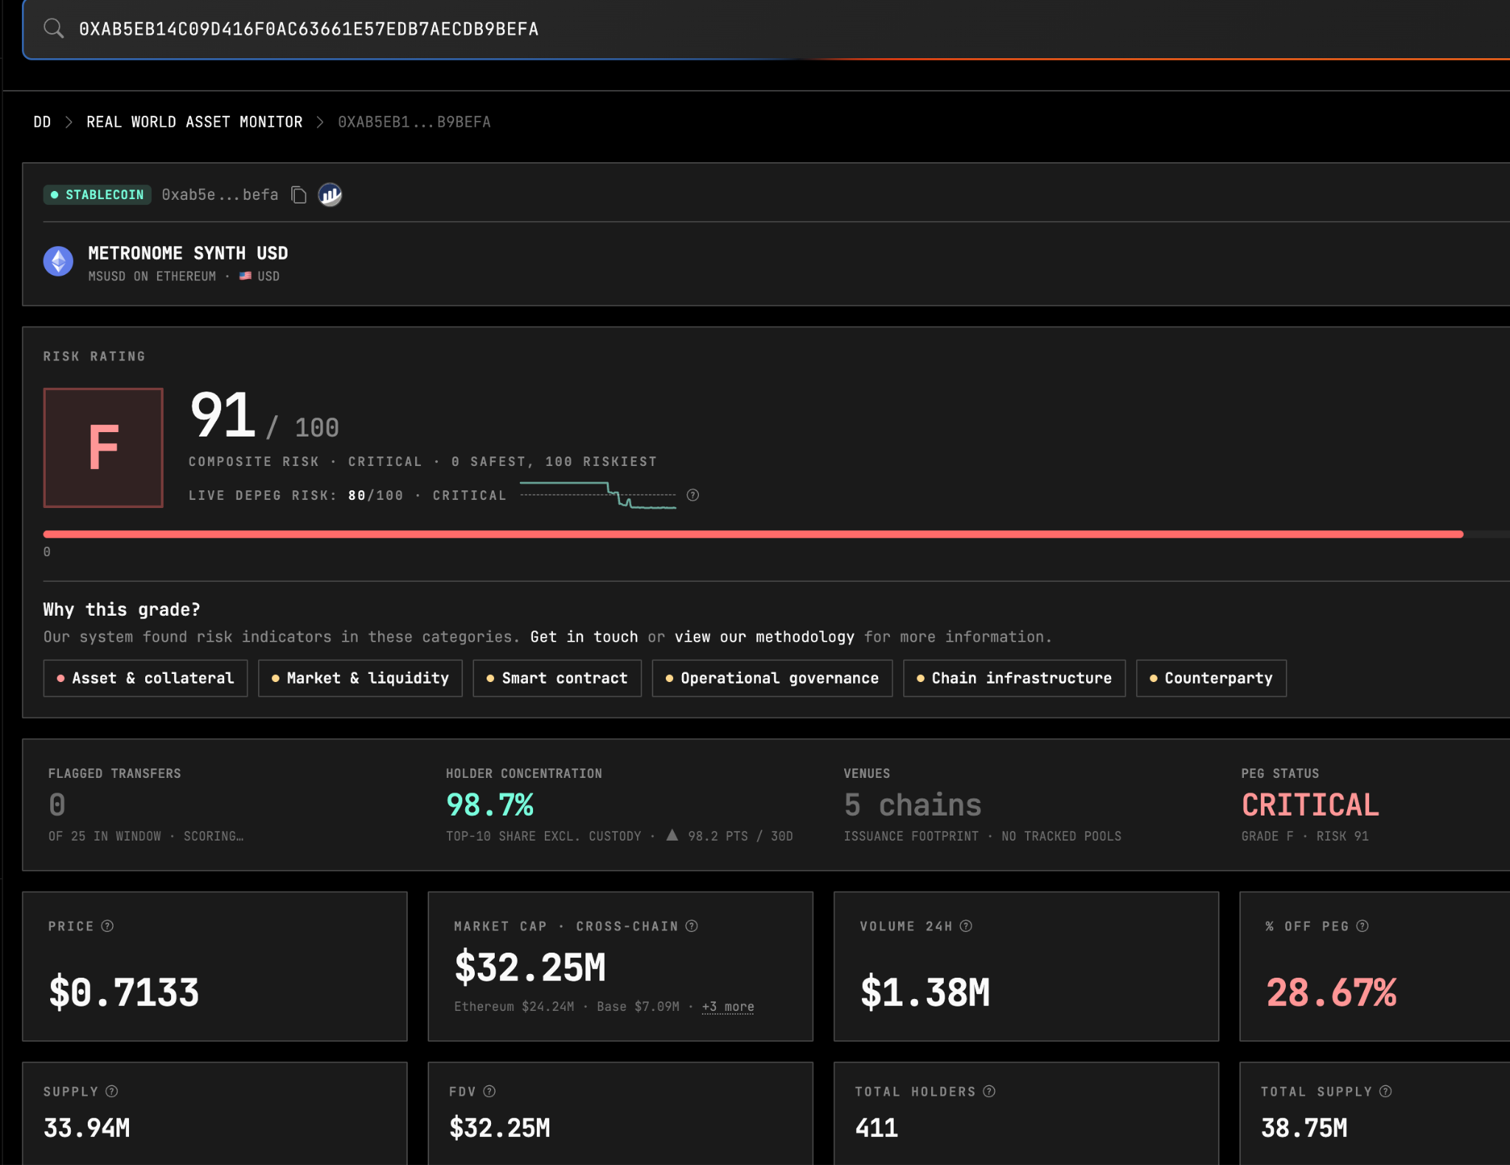
Task: Click the % Off Peg help icon
Action: [1363, 926]
